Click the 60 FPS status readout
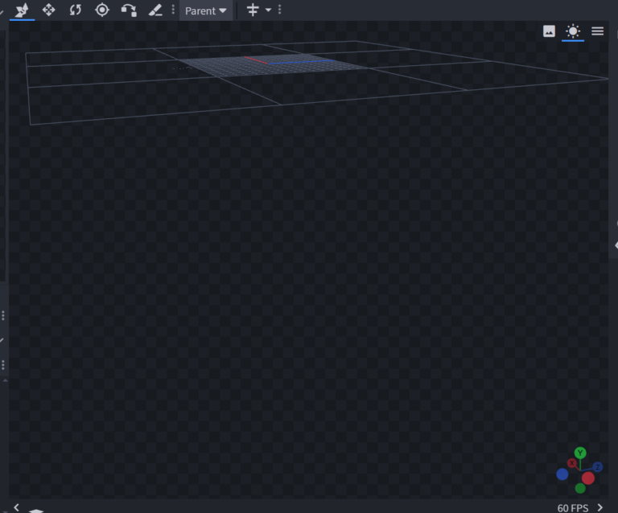This screenshot has width=618, height=513. point(573,508)
